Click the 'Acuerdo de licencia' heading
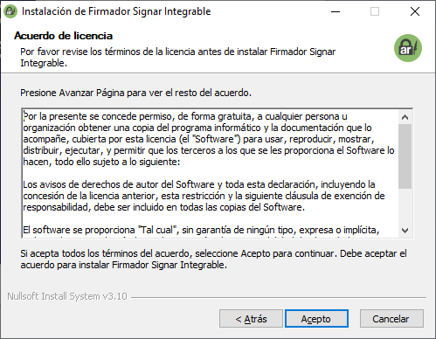 click(x=63, y=36)
